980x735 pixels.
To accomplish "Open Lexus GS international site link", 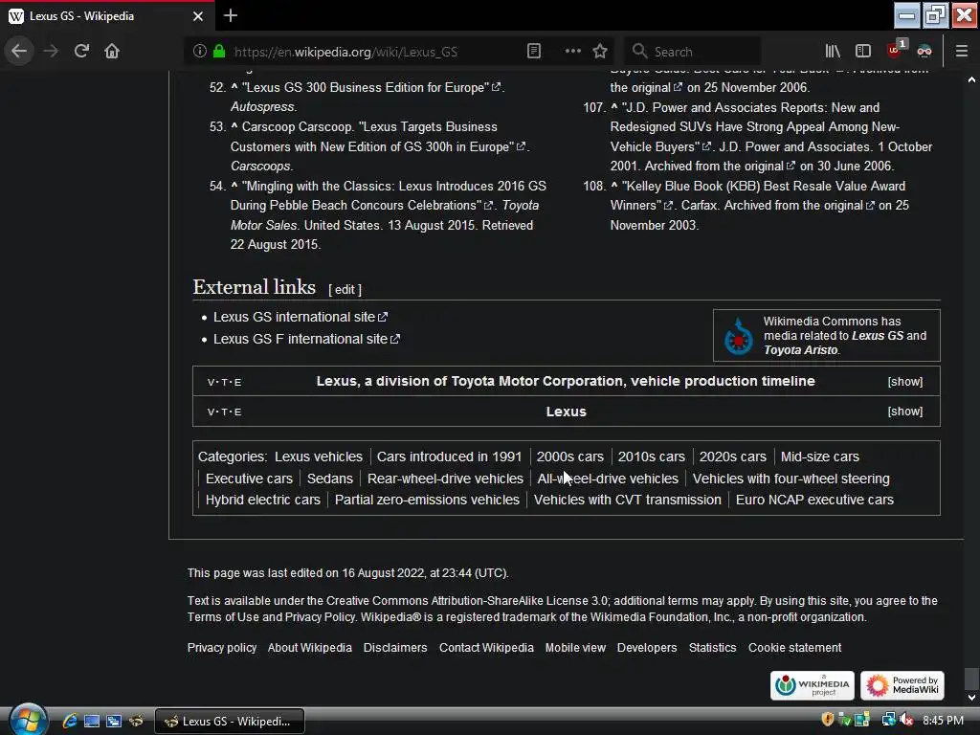I will pyautogui.click(x=300, y=317).
